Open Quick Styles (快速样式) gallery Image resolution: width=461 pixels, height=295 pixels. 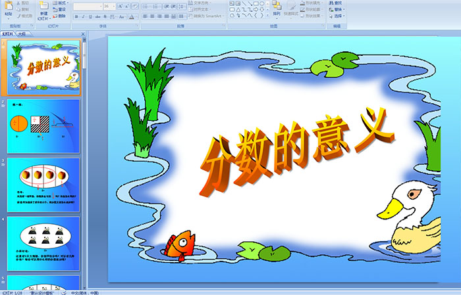click(x=291, y=9)
